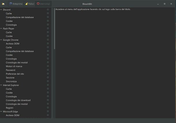Viewport: 176px width, 123px height.
Task: Tick the Archivio DOM checkbox under Google Chrome
Action: click(x=48, y=44)
